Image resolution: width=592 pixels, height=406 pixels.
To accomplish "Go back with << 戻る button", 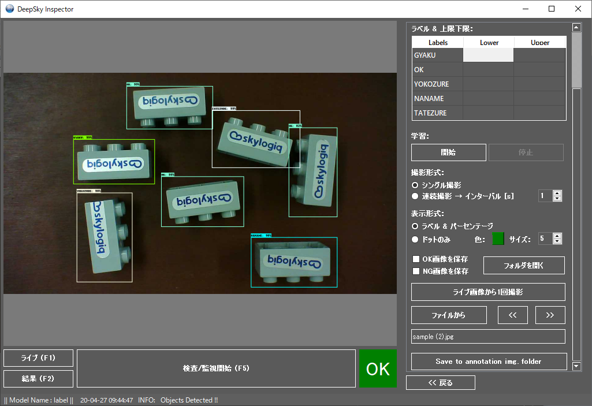I will [x=441, y=382].
